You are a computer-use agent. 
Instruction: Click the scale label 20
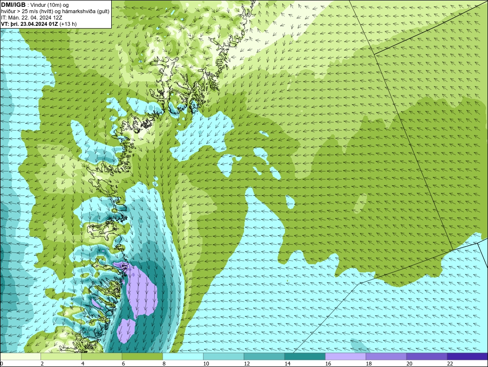[x=409, y=364]
